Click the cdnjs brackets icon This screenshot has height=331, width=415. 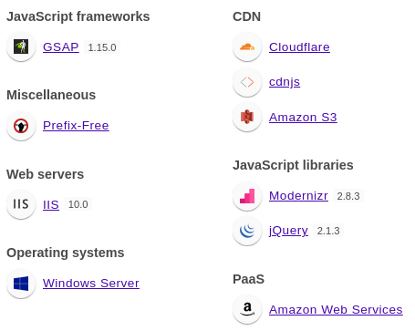[x=247, y=82]
